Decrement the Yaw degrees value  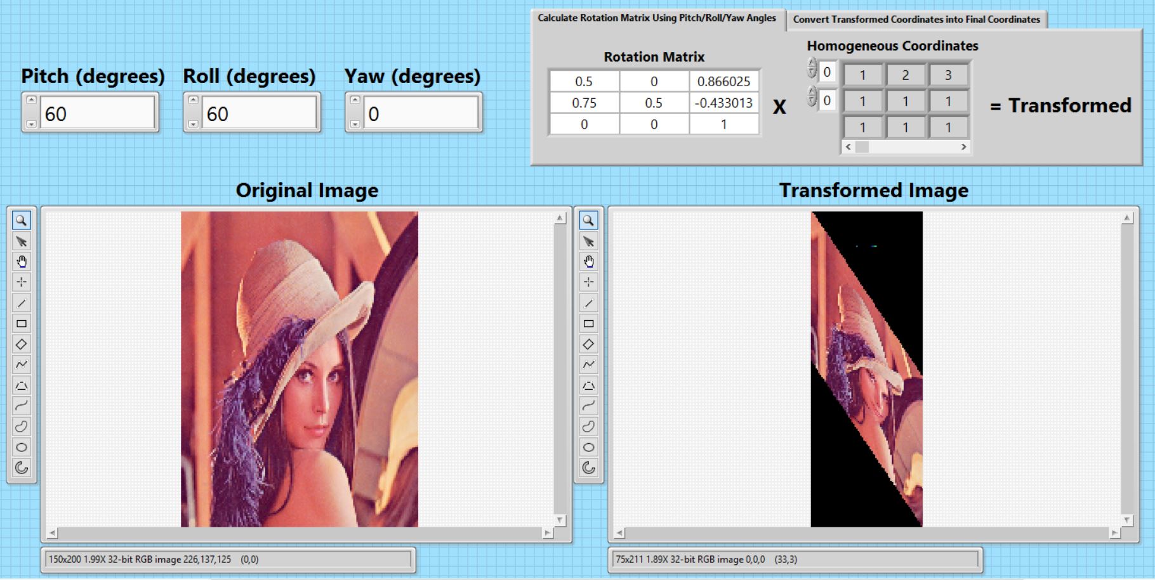click(x=355, y=124)
